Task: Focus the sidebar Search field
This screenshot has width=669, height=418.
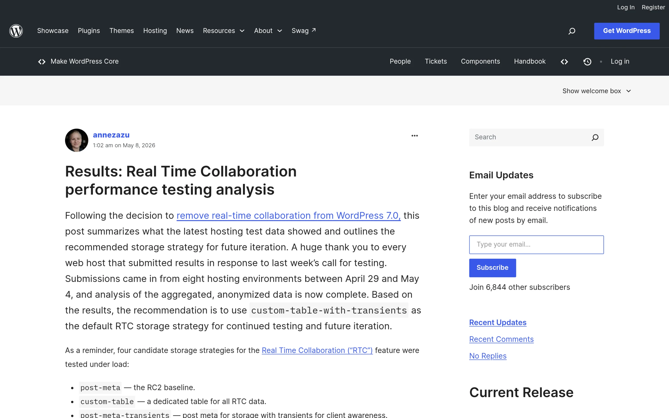Action: [536, 137]
